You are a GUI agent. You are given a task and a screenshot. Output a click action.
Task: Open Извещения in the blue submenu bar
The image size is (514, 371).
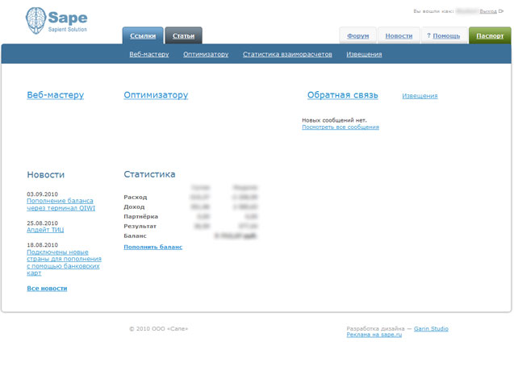[x=364, y=54]
